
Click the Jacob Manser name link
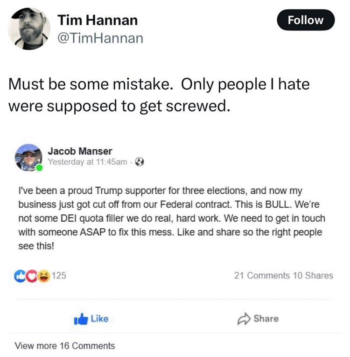pos(80,151)
